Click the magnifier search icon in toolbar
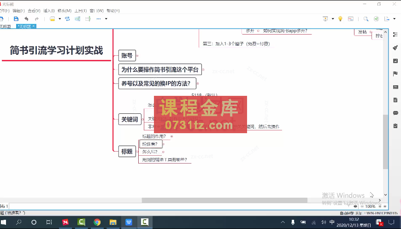Screen dimensions: 401x229 366,18
